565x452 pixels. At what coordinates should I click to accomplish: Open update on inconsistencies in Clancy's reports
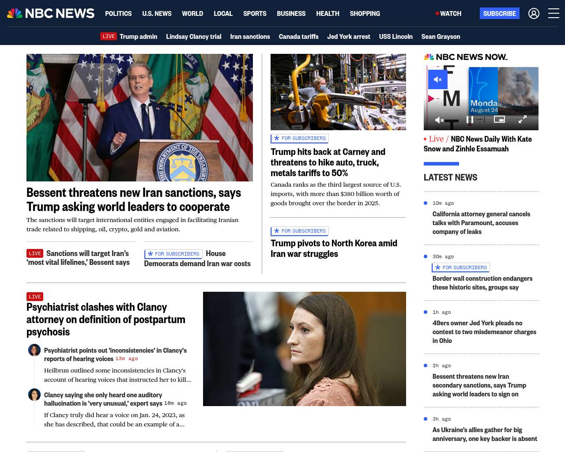[x=115, y=354]
